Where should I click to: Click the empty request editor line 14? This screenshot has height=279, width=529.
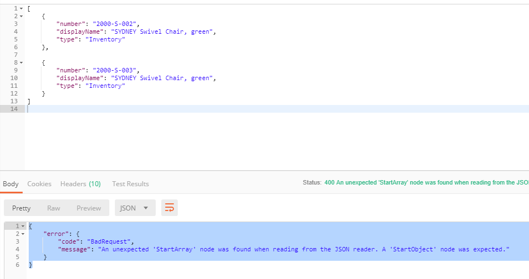(x=277, y=109)
